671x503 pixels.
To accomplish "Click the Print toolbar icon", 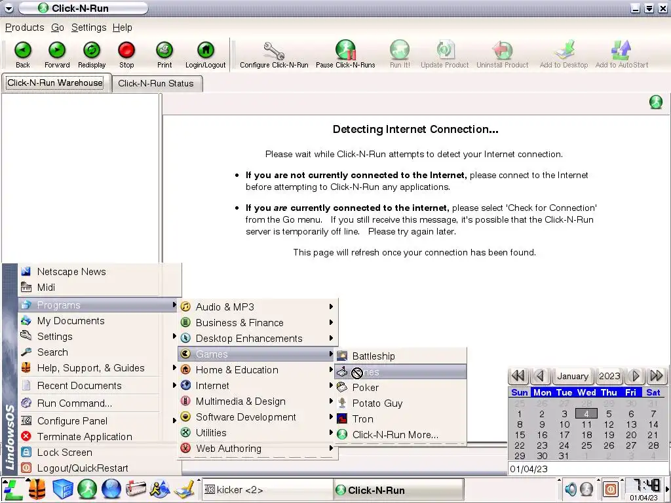I will [164, 50].
